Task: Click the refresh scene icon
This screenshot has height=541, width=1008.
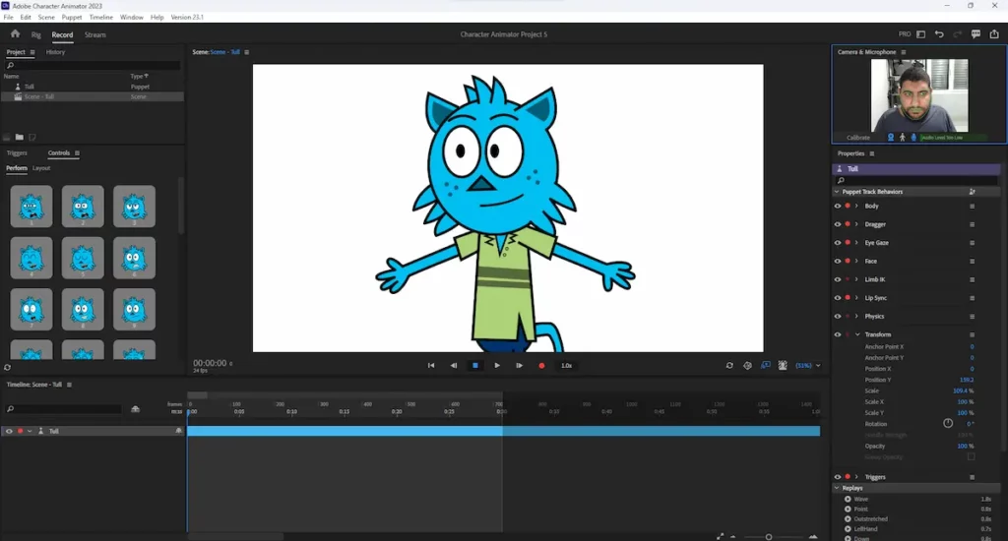Action: 729,366
